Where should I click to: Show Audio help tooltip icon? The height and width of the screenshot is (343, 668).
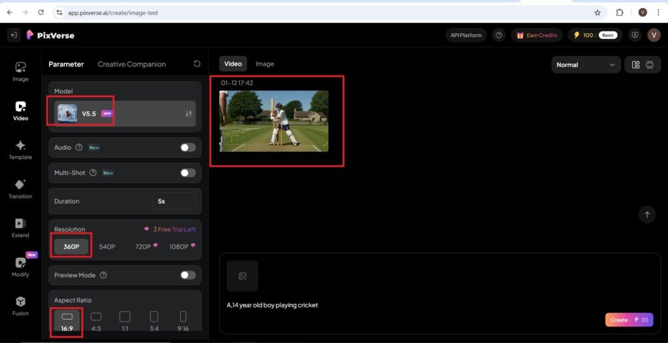coord(79,148)
